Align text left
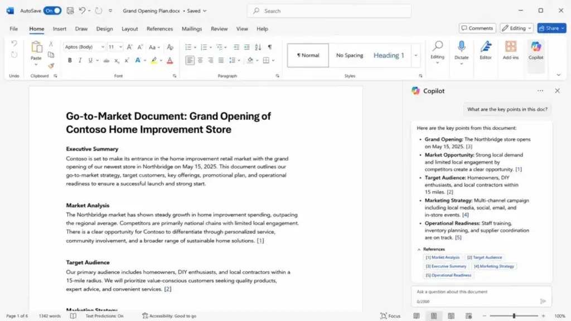 point(190,60)
